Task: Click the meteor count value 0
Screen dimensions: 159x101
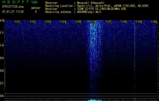Action: pyautogui.click(x=36, y=12)
